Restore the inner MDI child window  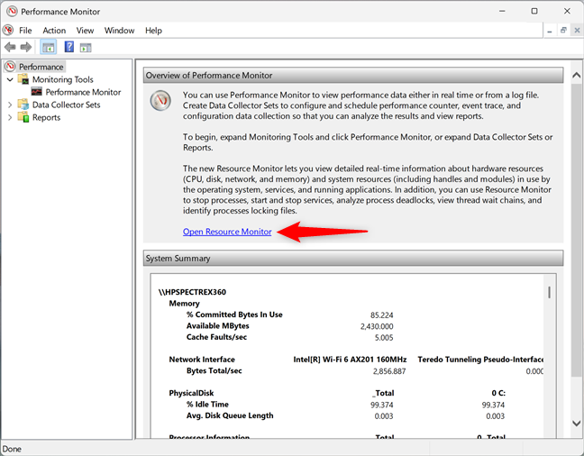pos(563,30)
